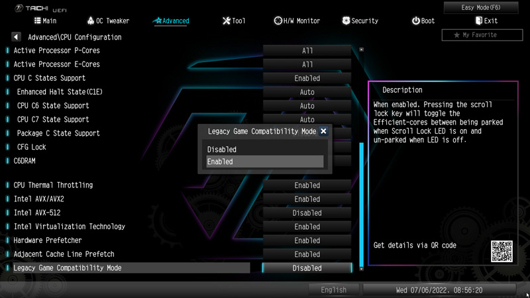Change the Intel AVX-512 Disabled value
This screenshot has width=530, height=298.
[x=307, y=213]
